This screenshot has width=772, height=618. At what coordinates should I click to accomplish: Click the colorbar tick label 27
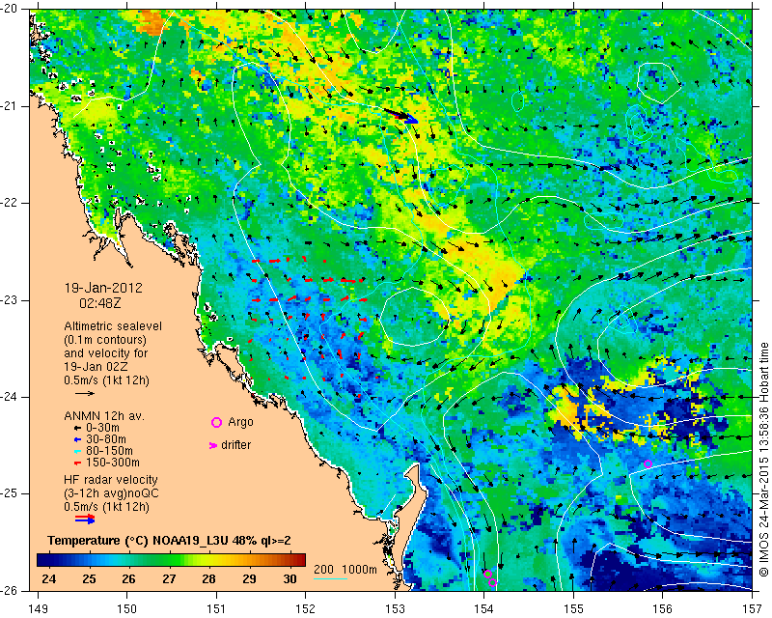(x=169, y=579)
